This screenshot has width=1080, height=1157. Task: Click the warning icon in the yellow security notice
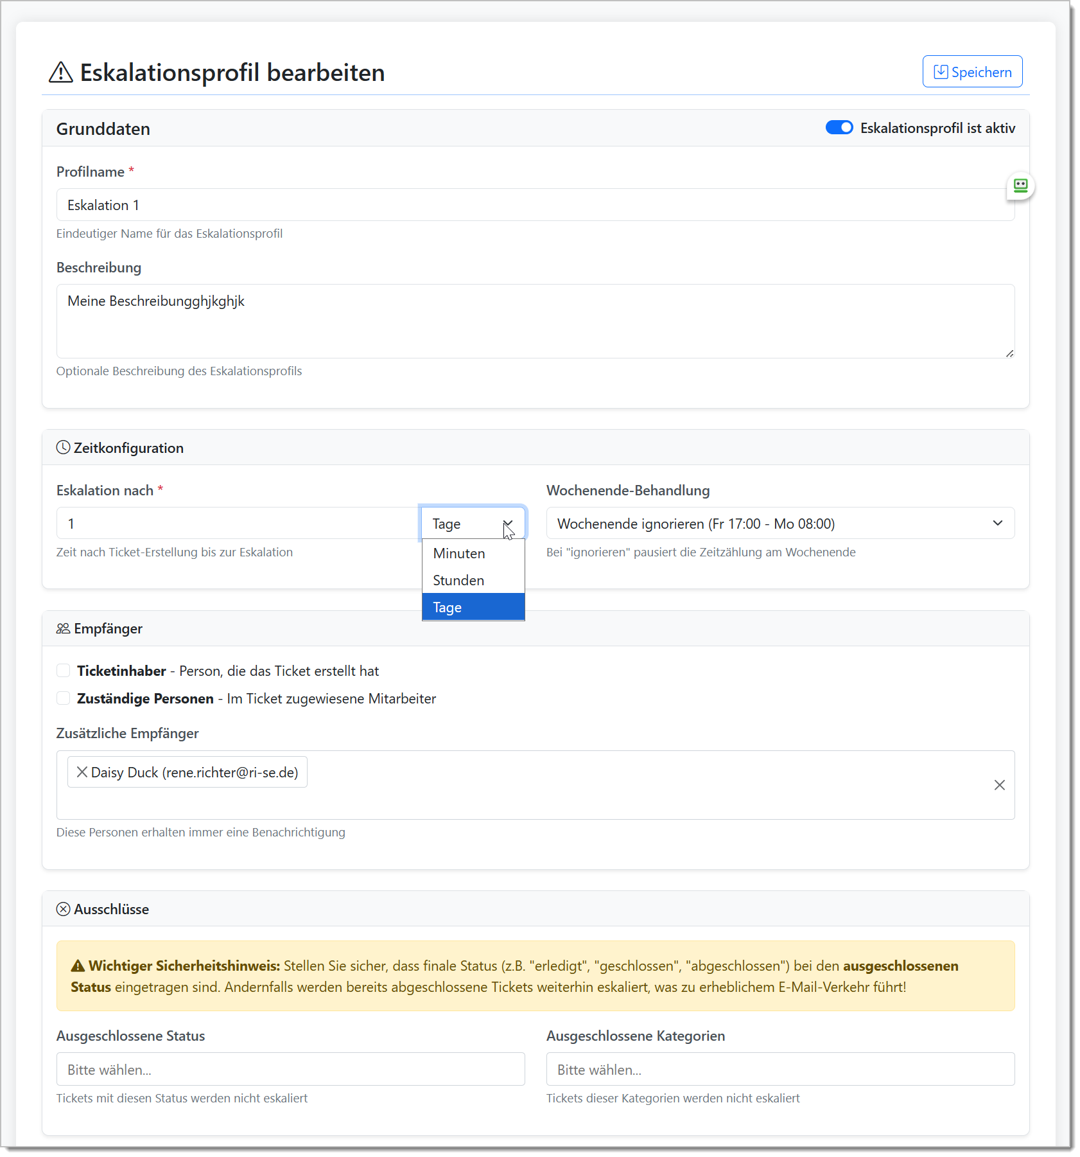coord(78,965)
